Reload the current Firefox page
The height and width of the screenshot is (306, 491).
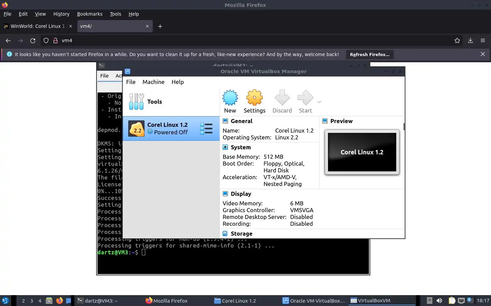(x=33, y=40)
